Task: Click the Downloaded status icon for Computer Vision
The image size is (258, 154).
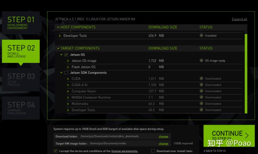Action: (x=201, y=91)
